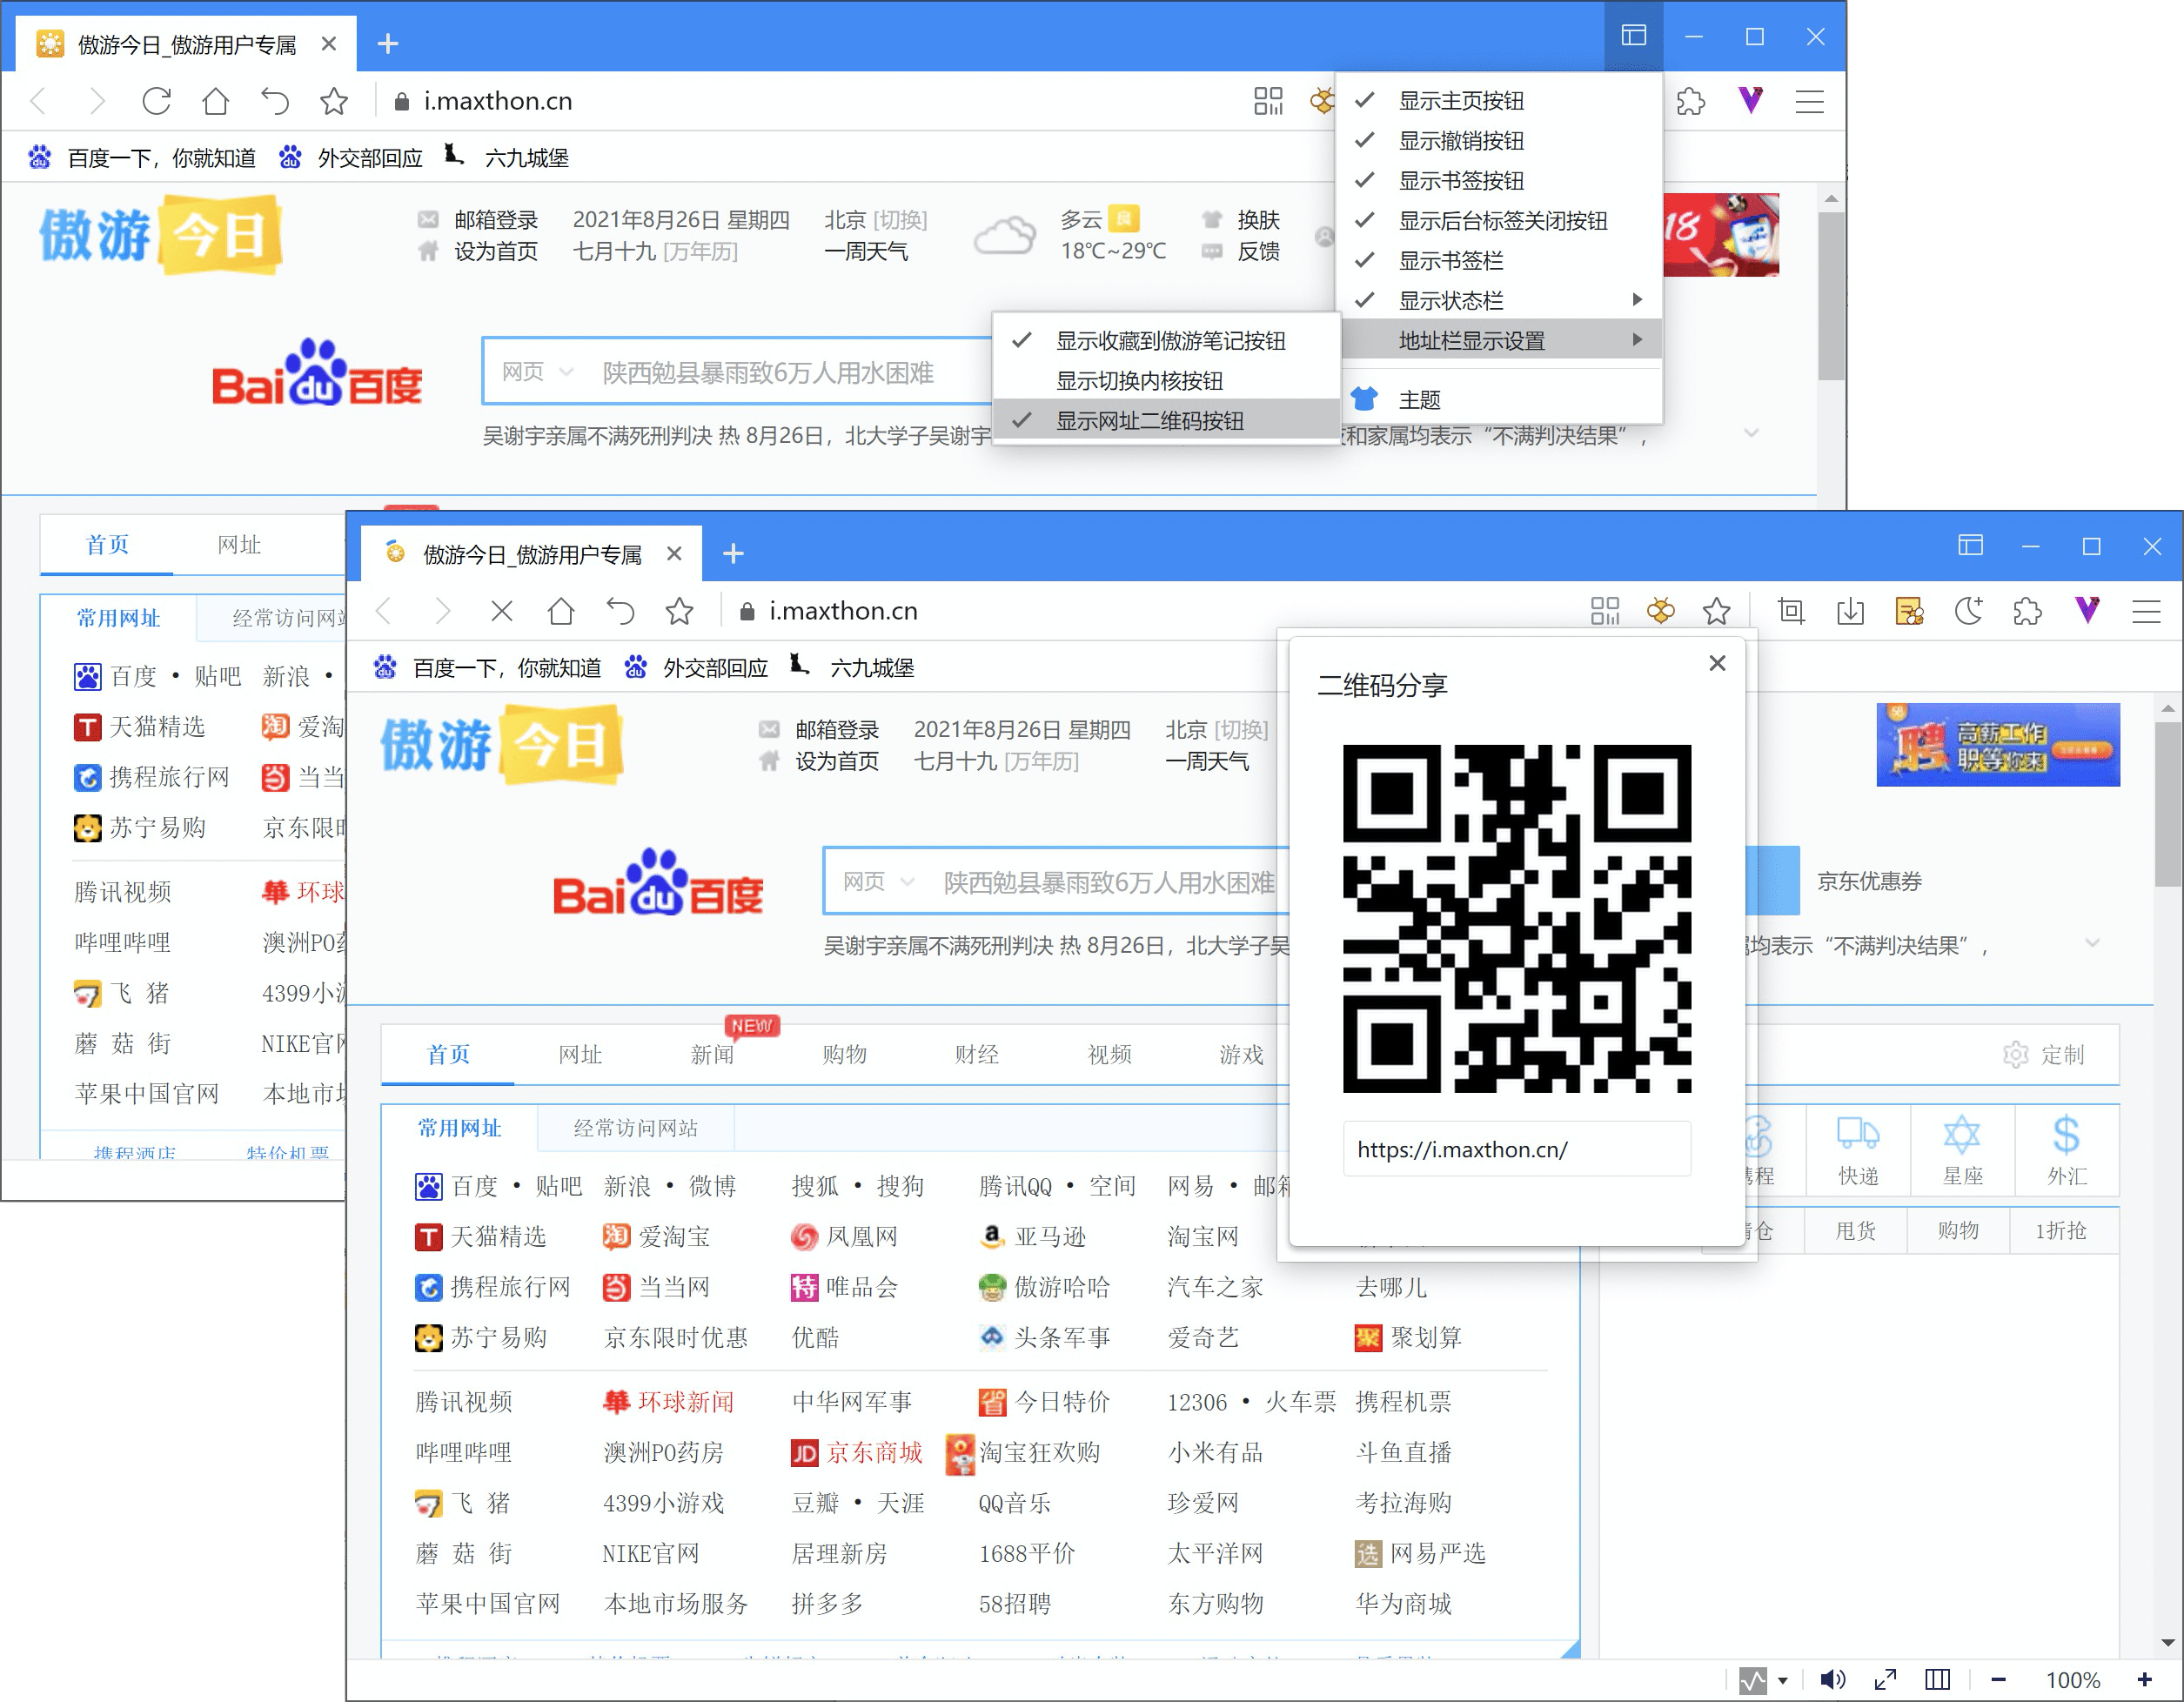Close the 二维码分享 popup
Image resolution: width=2184 pixels, height=1702 pixels.
[1717, 663]
